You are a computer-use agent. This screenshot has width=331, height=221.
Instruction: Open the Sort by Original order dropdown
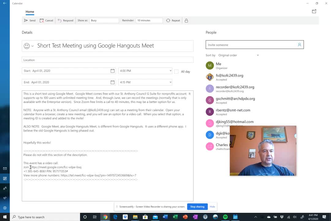[x=238, y=55]
